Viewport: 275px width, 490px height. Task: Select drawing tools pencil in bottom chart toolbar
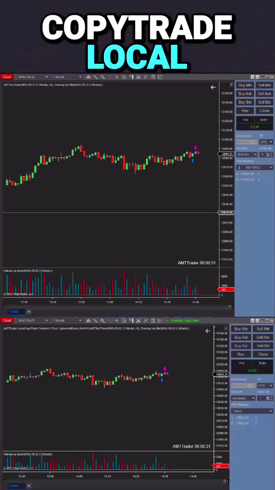[x=95, y=320]
